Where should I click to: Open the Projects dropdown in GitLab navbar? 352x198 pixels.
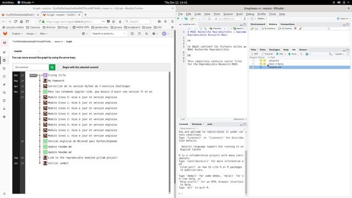click(x=17, y=34)
